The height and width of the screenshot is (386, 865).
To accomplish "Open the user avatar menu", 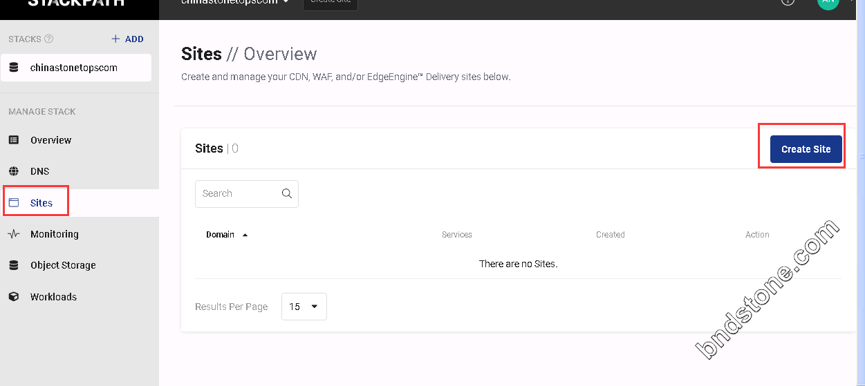I will [828, 3].
